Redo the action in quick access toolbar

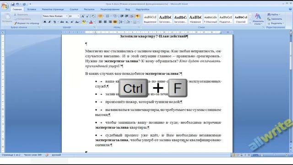point(24,4)
